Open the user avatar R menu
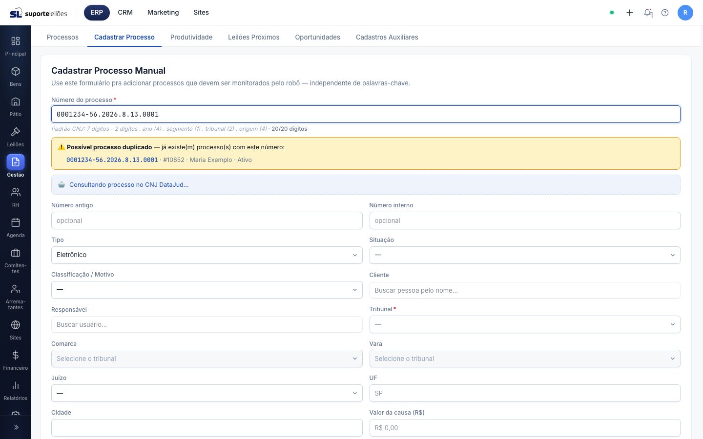This screenshot has height=439, width=703. [x=685, y=13]
